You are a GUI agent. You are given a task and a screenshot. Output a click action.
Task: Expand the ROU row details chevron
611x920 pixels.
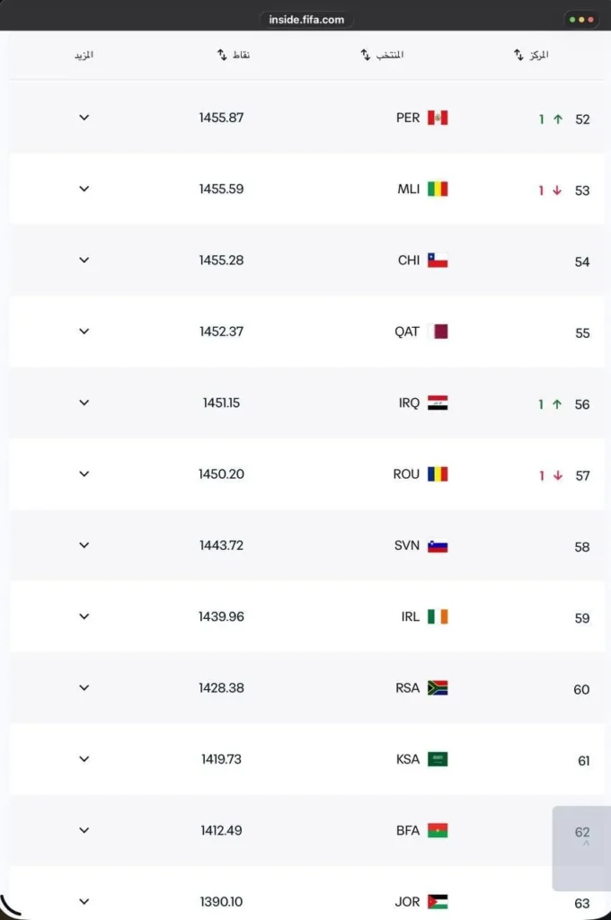[x=84, y=473]
